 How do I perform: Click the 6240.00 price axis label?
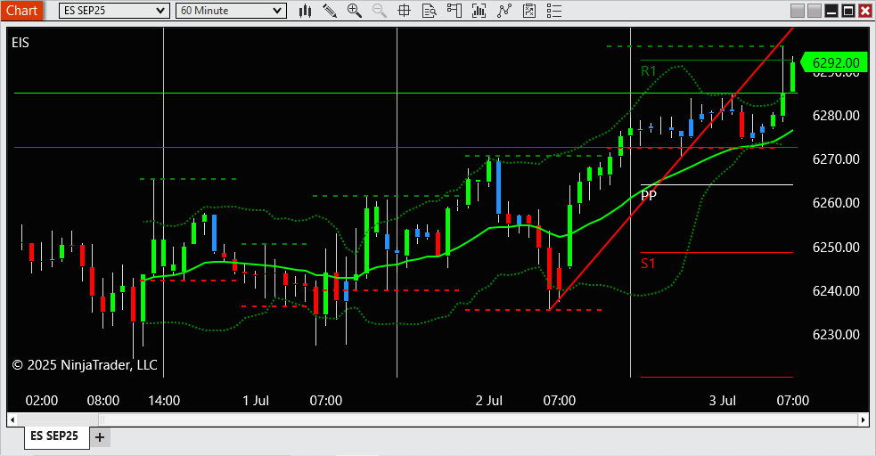coord(836,290)
